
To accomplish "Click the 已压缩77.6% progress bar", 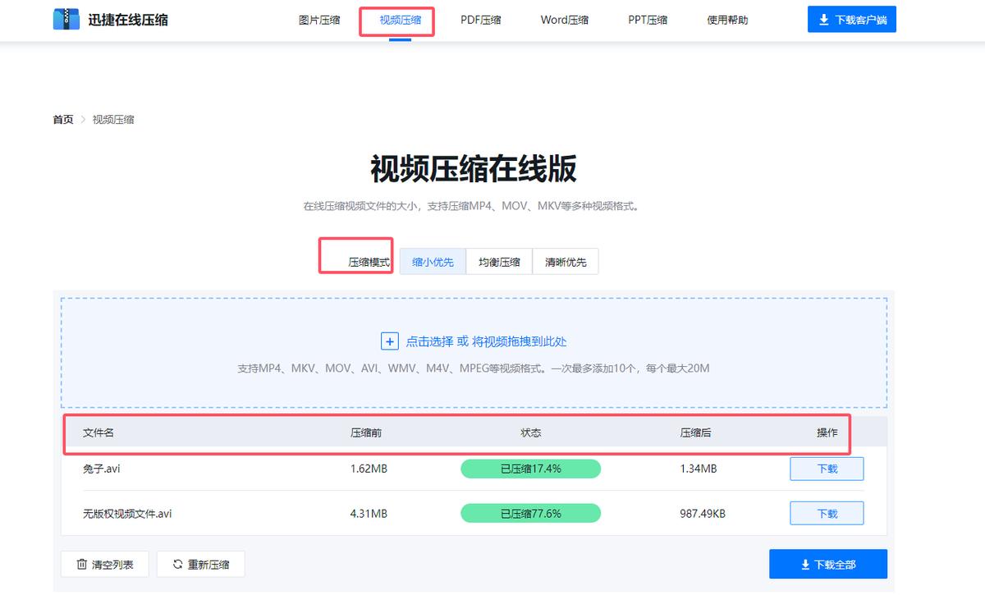I will pyautogui.click(x=530, y=512).
